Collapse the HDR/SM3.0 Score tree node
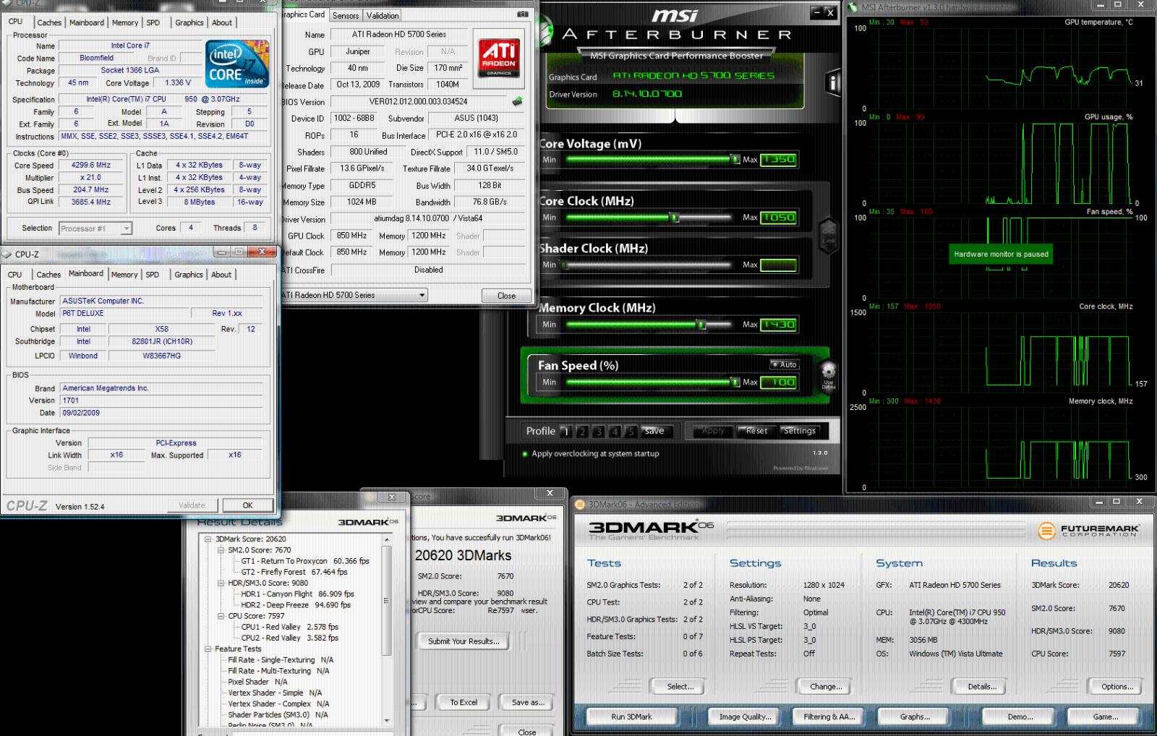The width and height of the screenshot is (1157, 736). click(x=221, y=583)
